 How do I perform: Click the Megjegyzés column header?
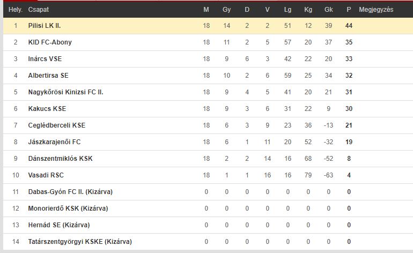[x=376, y=10]
